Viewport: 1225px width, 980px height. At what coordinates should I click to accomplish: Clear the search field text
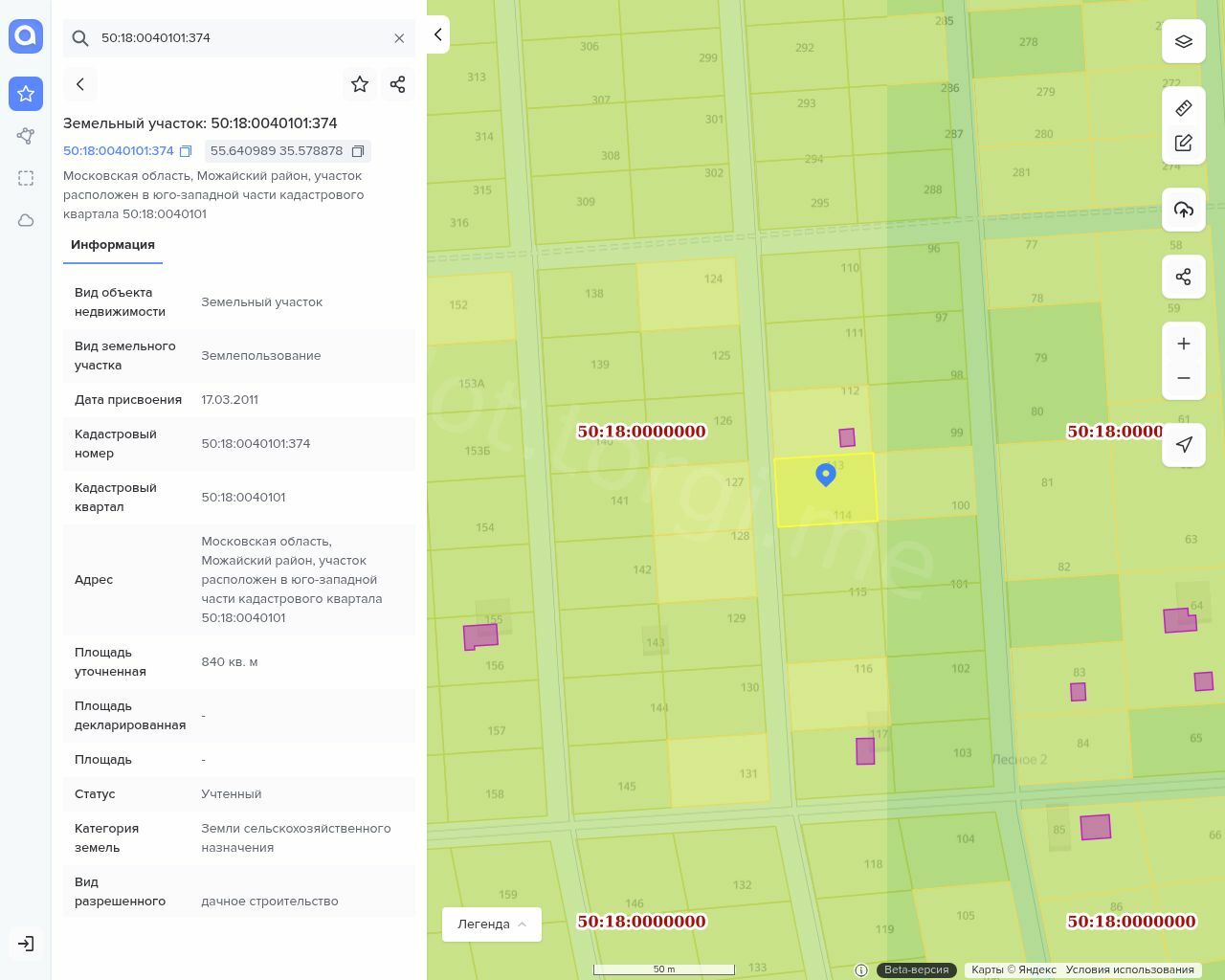[x=399, y=38]
